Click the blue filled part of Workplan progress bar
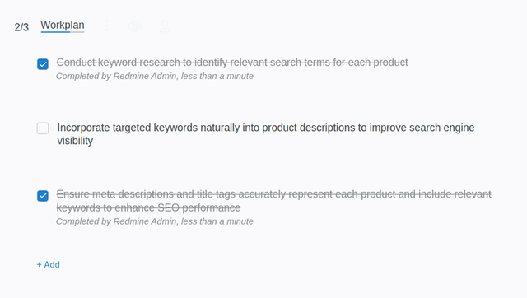 pos(55,32)
